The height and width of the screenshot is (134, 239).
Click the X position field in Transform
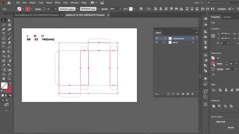225,34
